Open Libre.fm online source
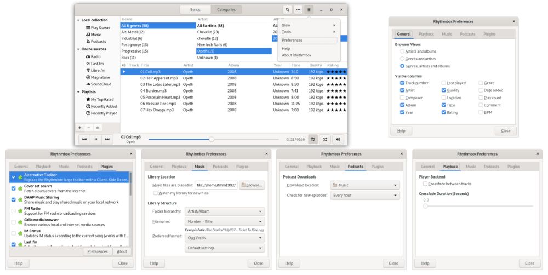Image resolution: width=548 pixels, height=275 pixels. pos(95,70)
